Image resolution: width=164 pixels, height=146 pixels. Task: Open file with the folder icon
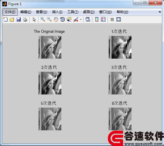(12, 19)
